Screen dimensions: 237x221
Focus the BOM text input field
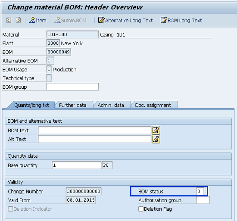coord(95,131)
